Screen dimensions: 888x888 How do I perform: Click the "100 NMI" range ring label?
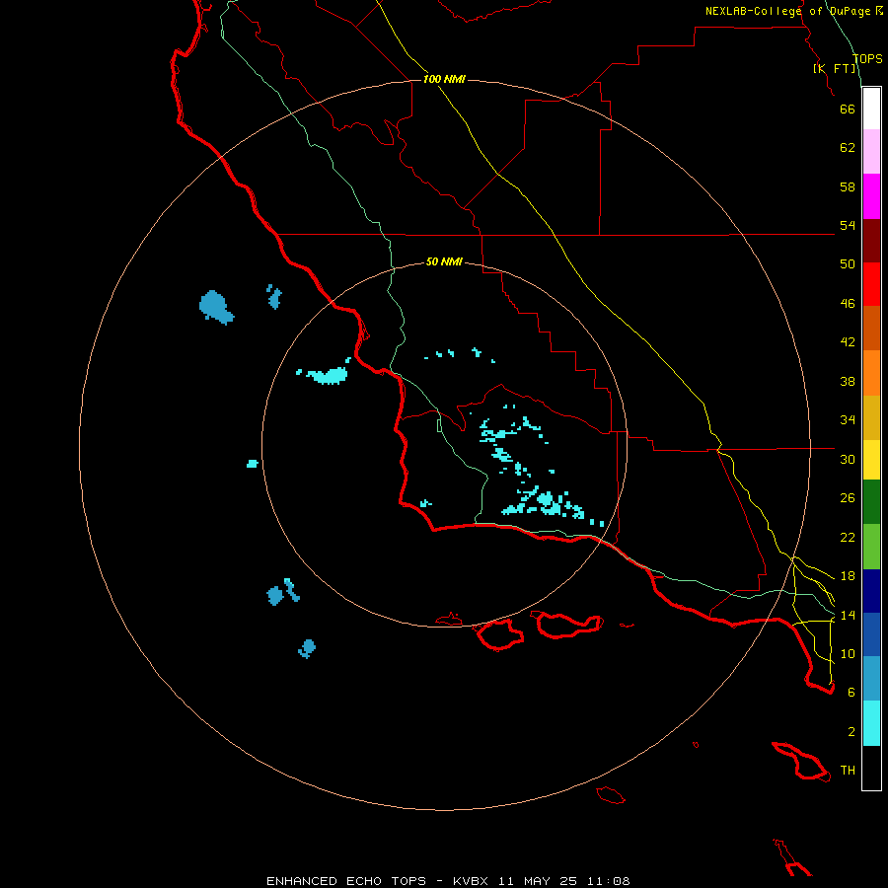(444, 79)
